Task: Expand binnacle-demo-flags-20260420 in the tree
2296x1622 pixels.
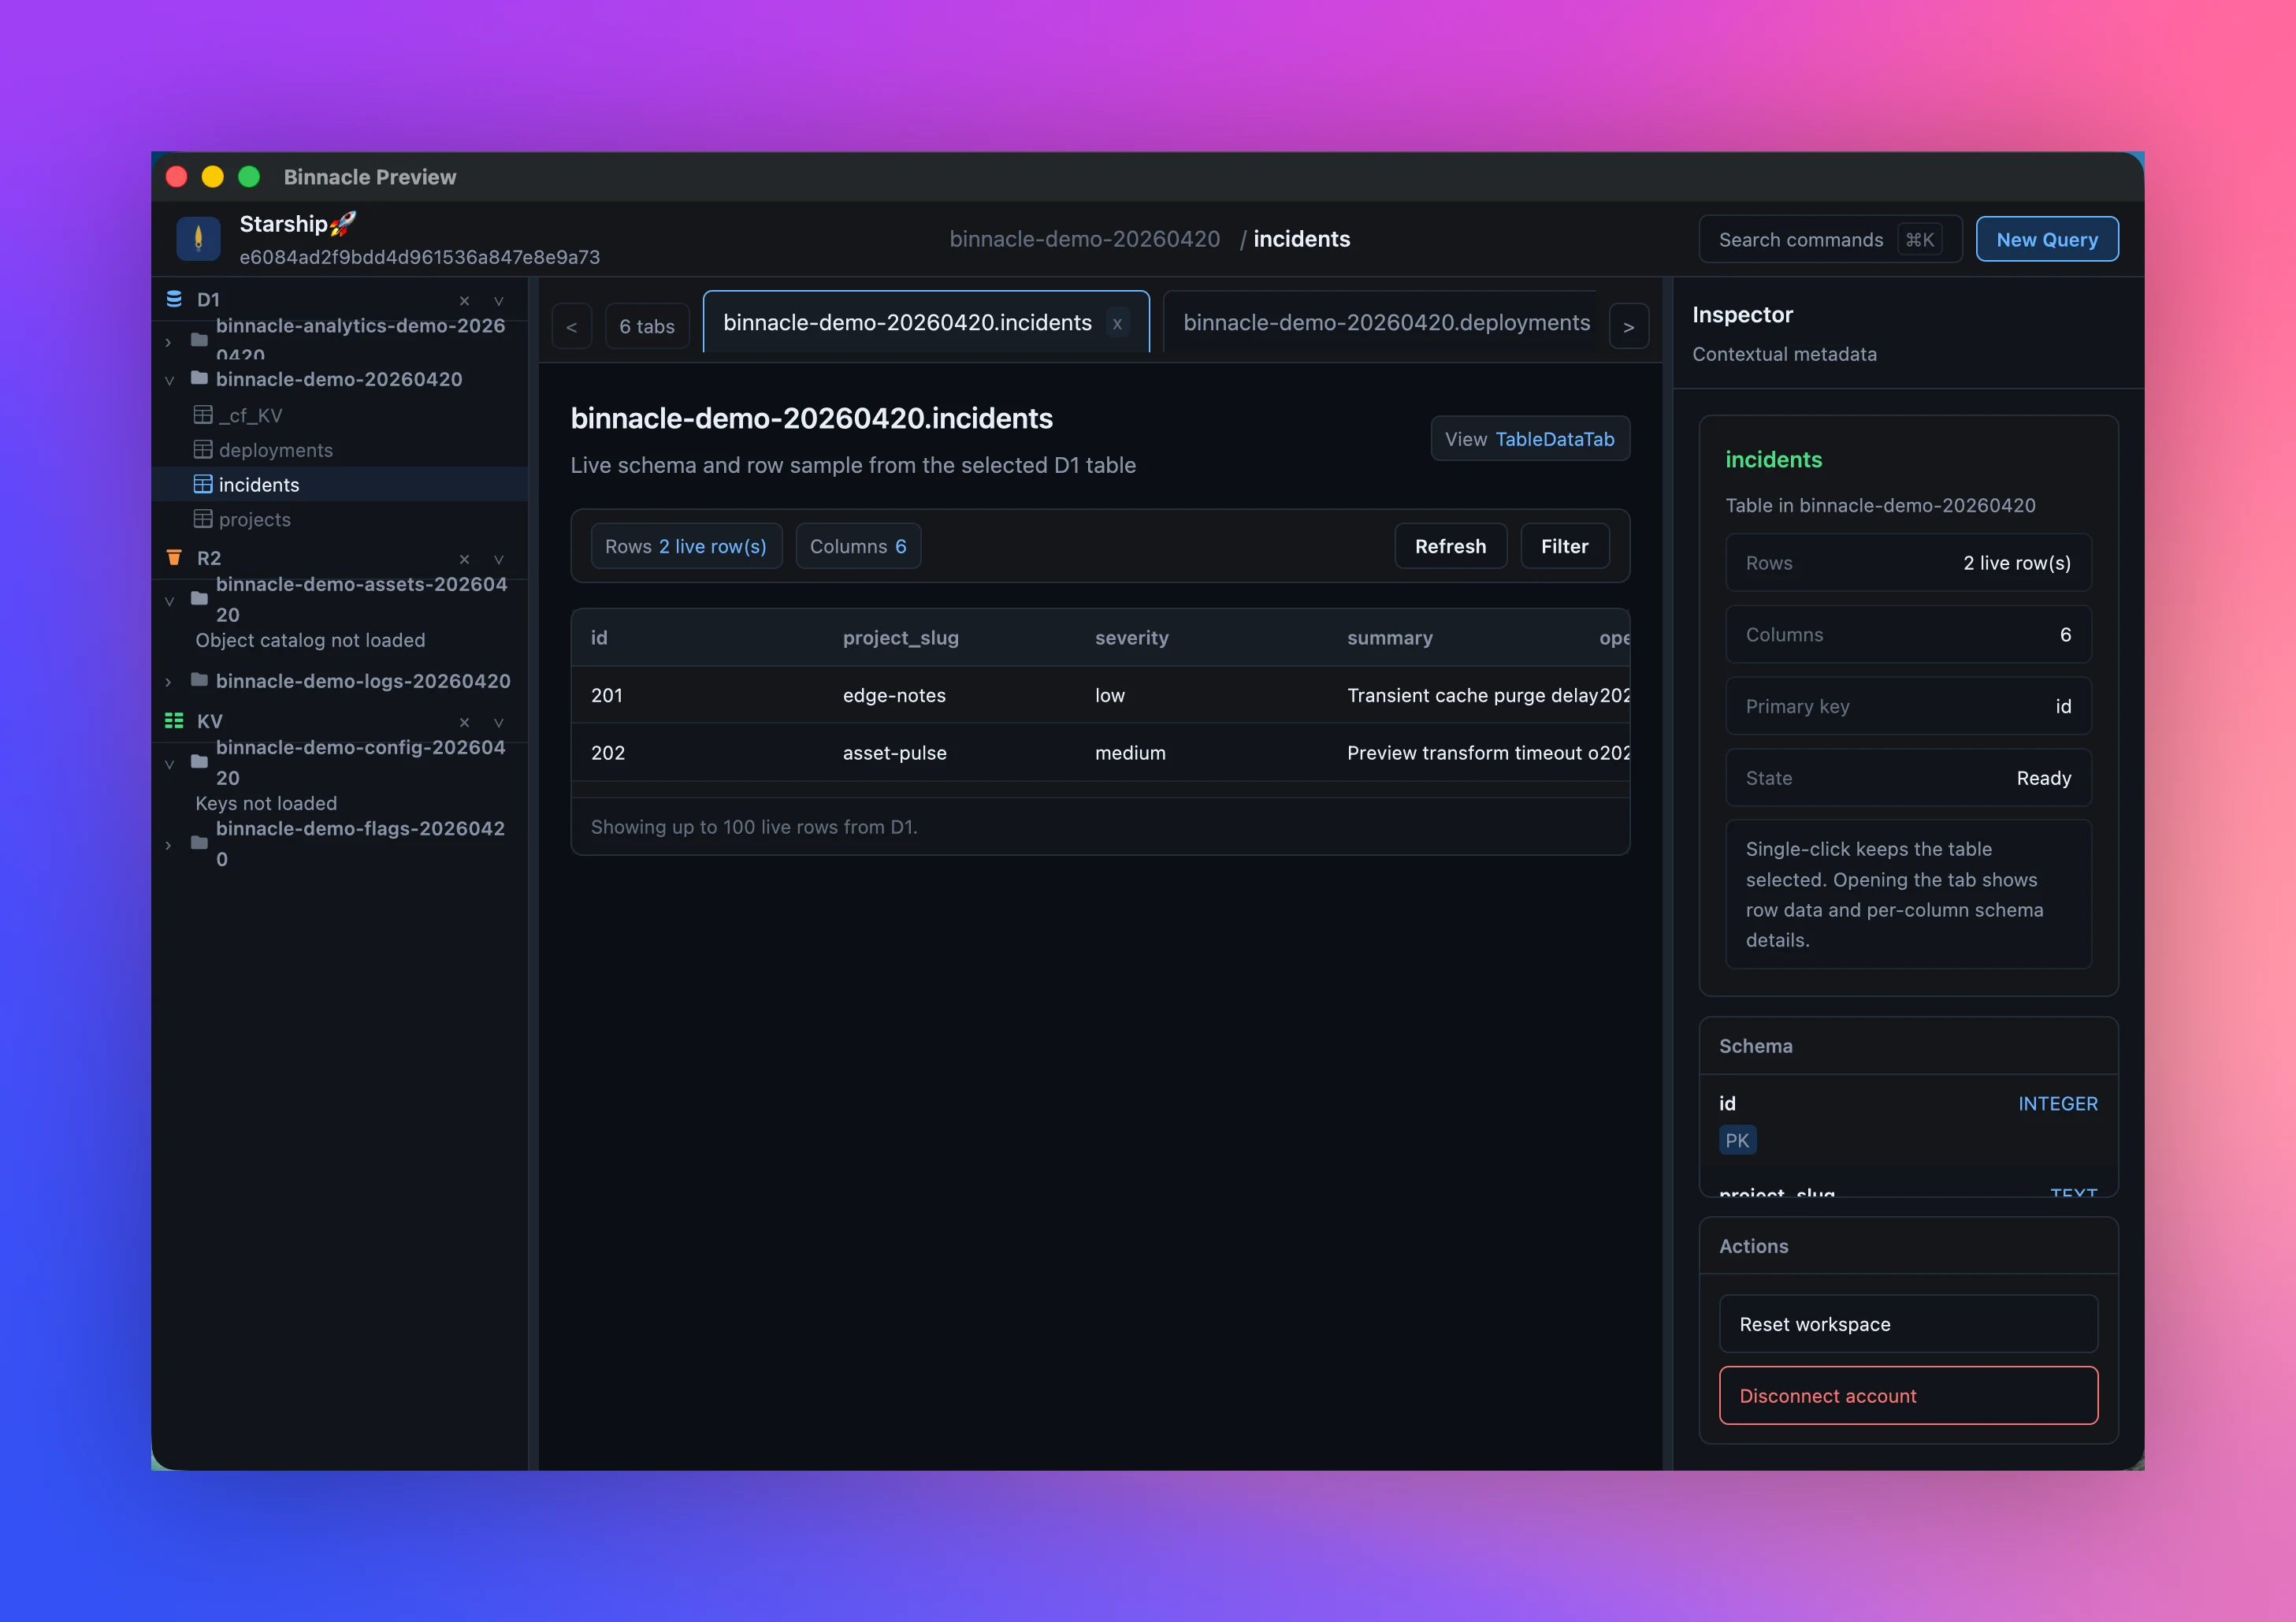Action: (168, 845)
